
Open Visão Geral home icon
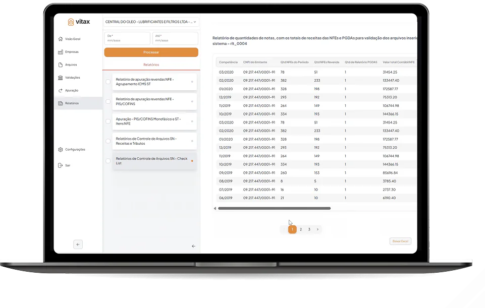pyautogui.click(x=61, y=39)
